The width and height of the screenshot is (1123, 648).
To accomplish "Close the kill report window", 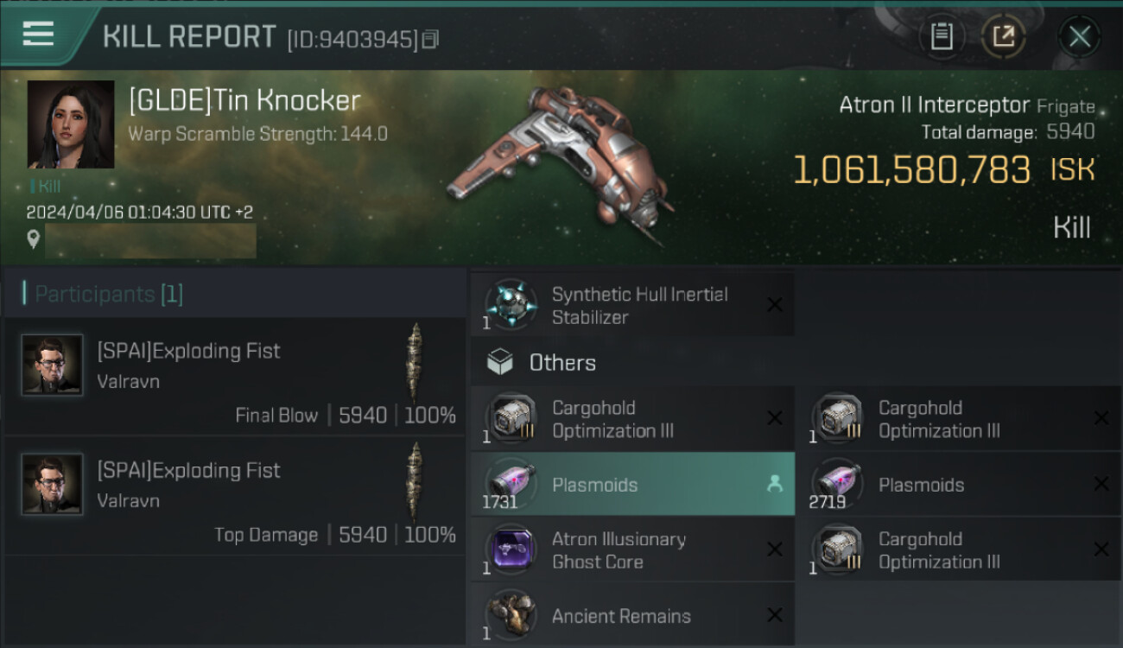I will pos(1079,36).
